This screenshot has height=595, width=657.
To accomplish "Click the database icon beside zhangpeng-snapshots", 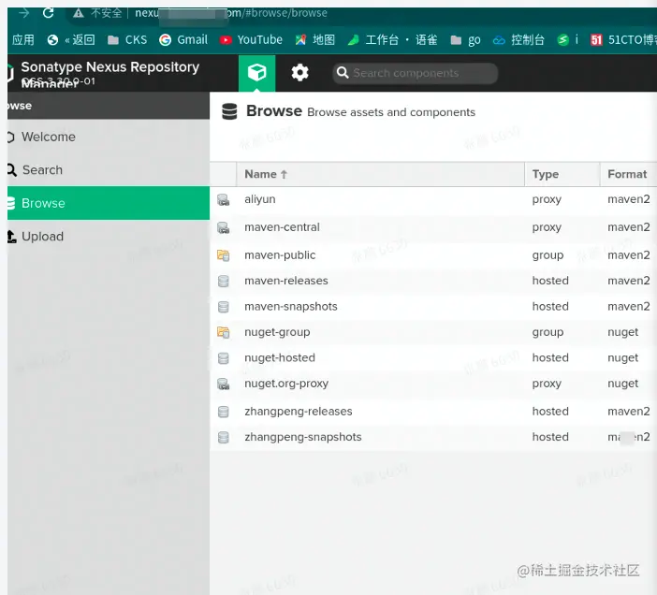I will point(224,437).
